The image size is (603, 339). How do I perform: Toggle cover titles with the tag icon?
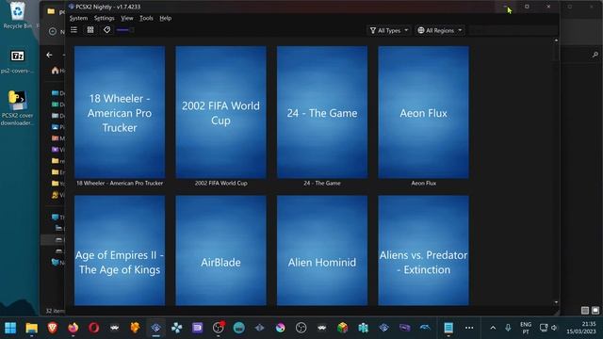pyautogui.click(x=106, y=30)
